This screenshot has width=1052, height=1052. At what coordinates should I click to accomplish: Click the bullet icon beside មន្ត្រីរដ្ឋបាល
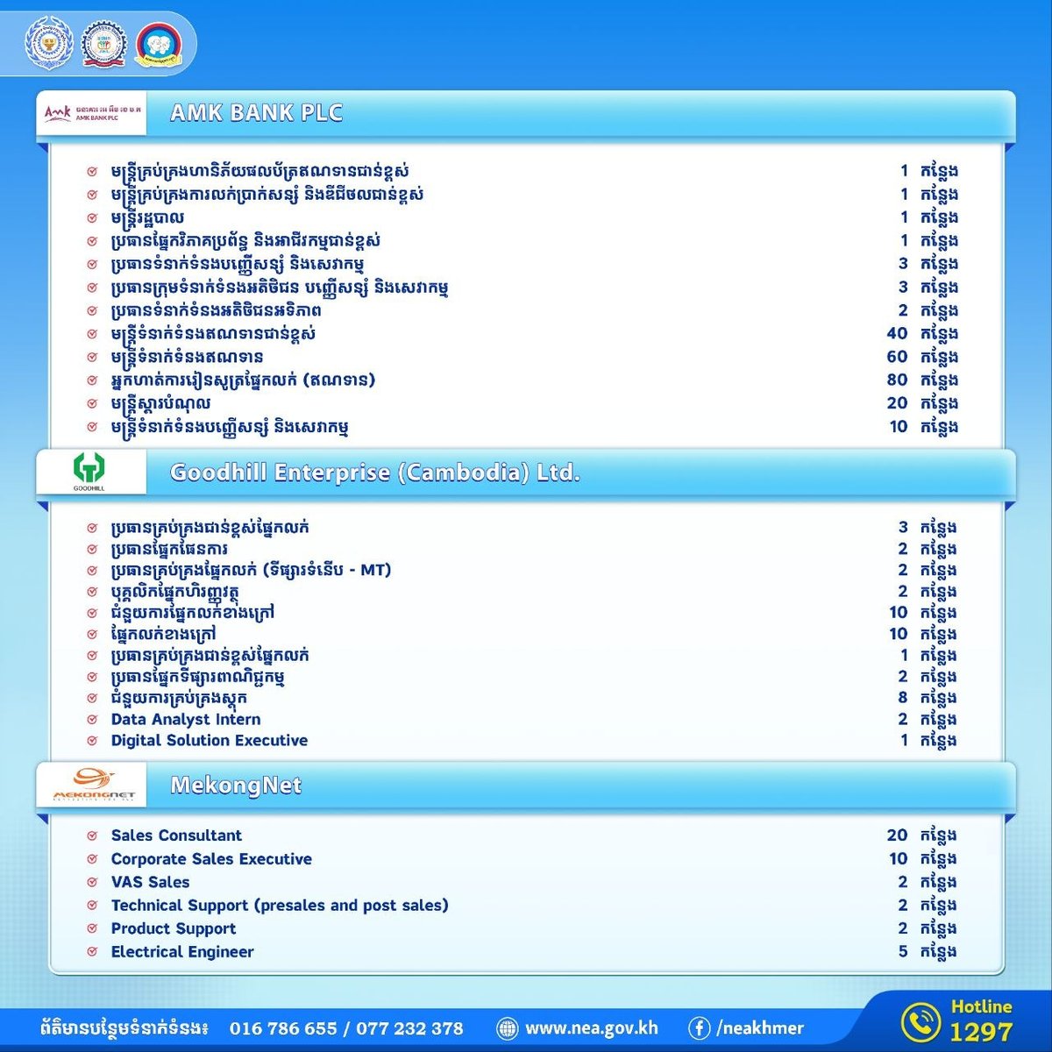click(92, 218)
